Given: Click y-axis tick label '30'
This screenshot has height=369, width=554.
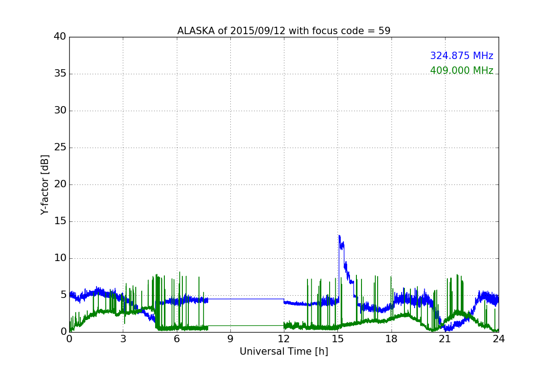Looking at the screenshot, I should 60,111.
